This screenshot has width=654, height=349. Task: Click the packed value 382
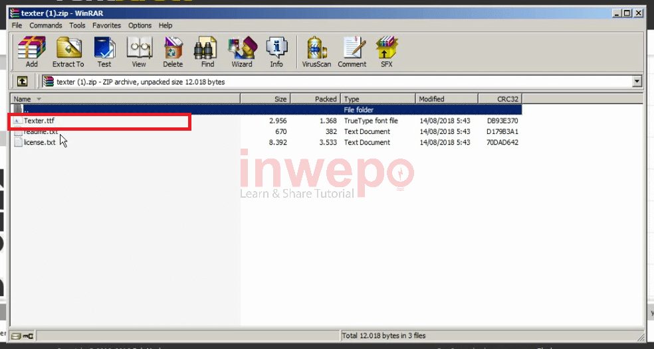pyautogui.click(x=330, y=131)
